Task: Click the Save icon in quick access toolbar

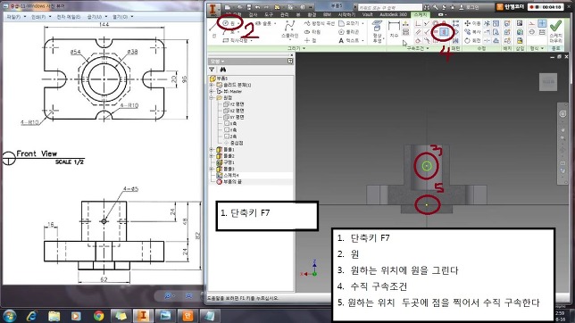Action: point(249,7)
